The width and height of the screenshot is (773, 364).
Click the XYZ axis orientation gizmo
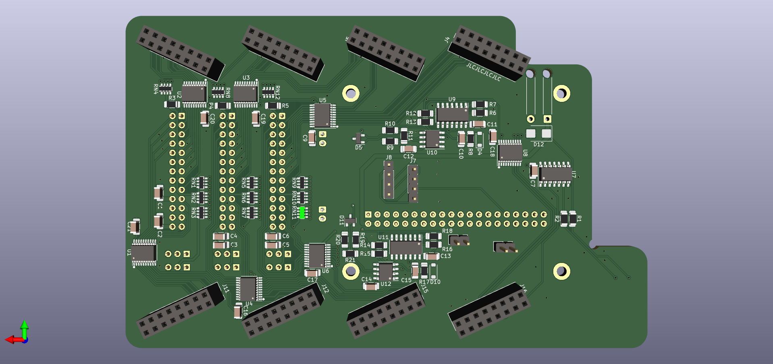pos(20,334)
